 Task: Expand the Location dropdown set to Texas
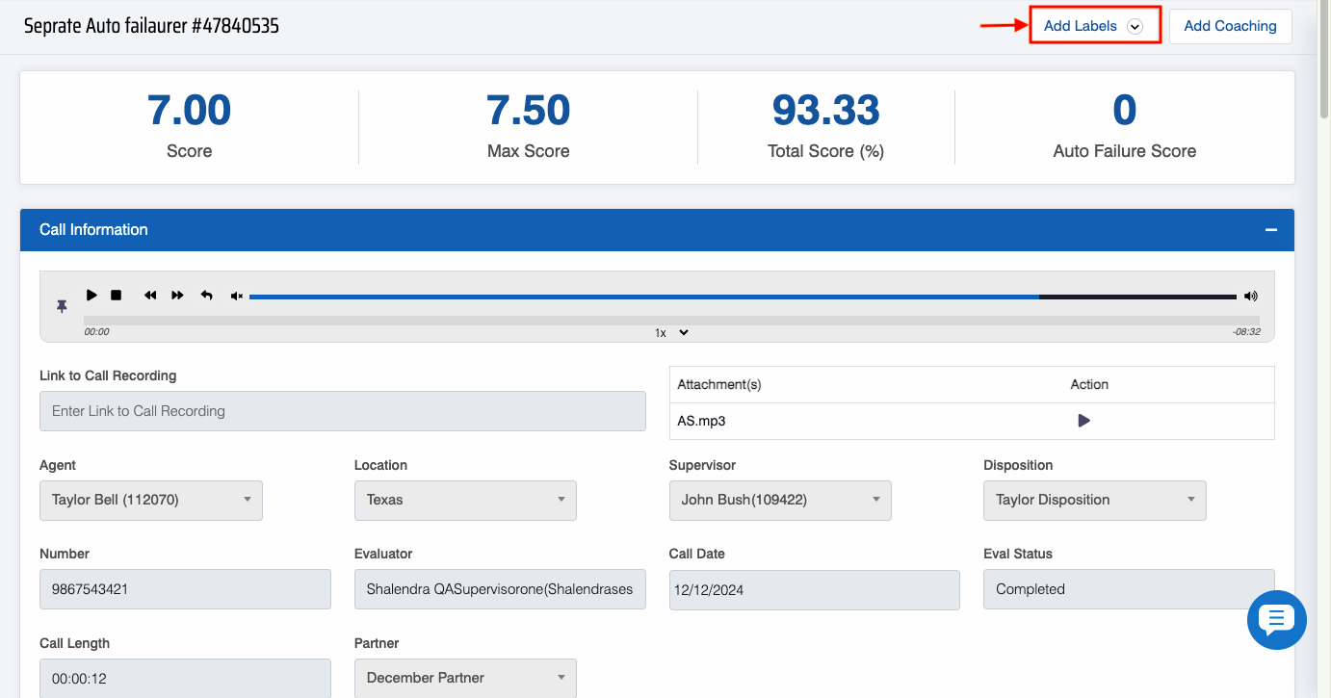tap(465, 501)
